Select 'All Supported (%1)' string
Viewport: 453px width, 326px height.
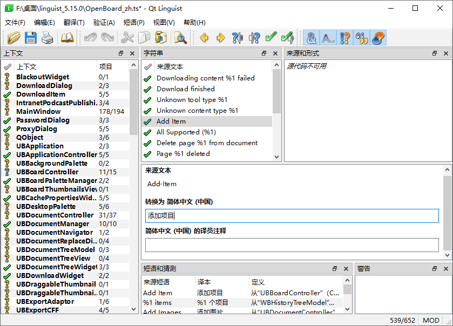point(207,132)
